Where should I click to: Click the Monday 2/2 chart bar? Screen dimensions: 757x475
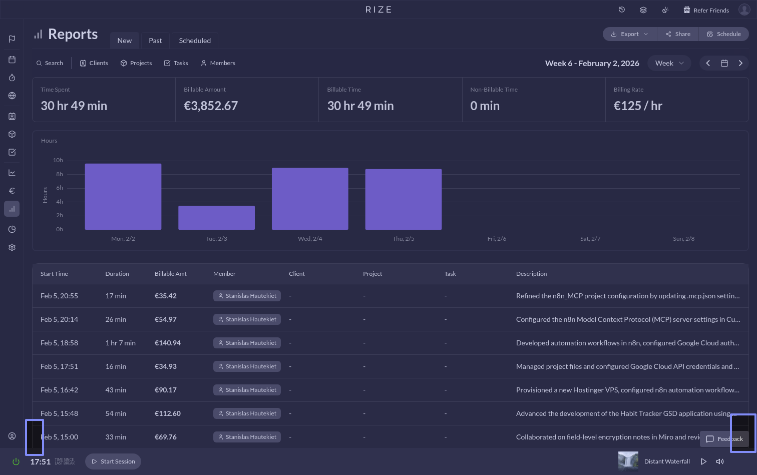(123, 197)
